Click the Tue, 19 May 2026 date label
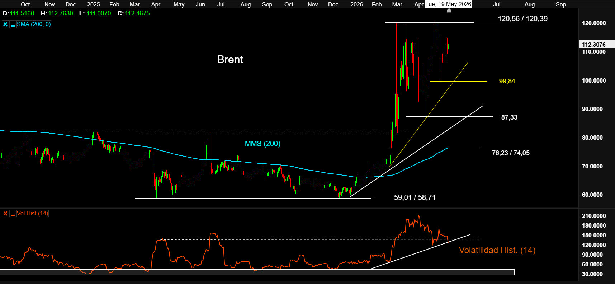The image size is (615, 284). point(448,4)
